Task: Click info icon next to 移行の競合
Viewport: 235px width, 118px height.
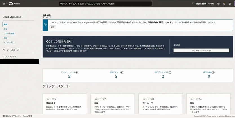Action: 213,72
